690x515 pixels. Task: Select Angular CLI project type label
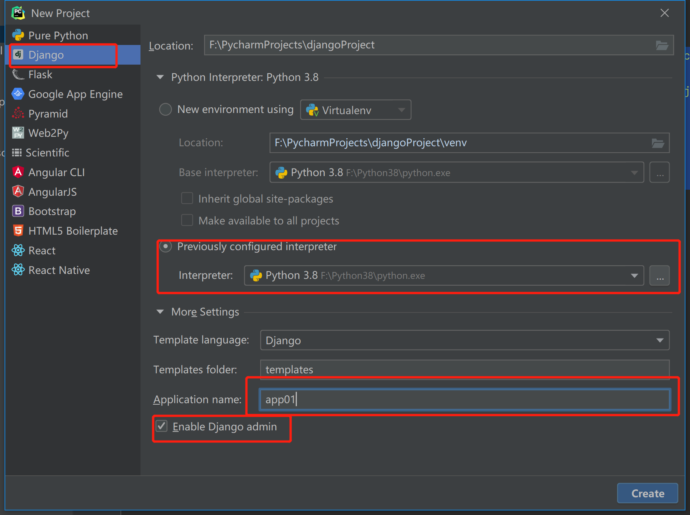pyautogui.click(x=57, y=172)
